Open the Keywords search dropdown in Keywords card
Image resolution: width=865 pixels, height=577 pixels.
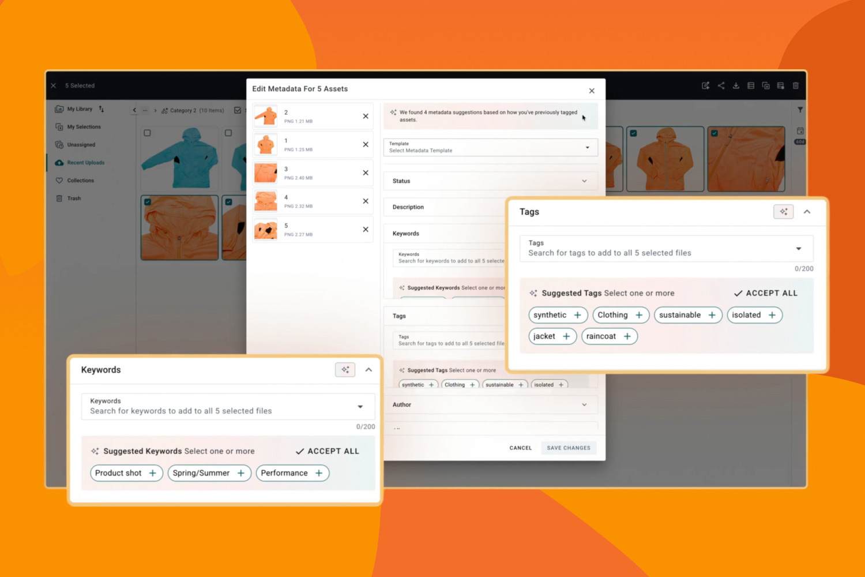[228, 407]
